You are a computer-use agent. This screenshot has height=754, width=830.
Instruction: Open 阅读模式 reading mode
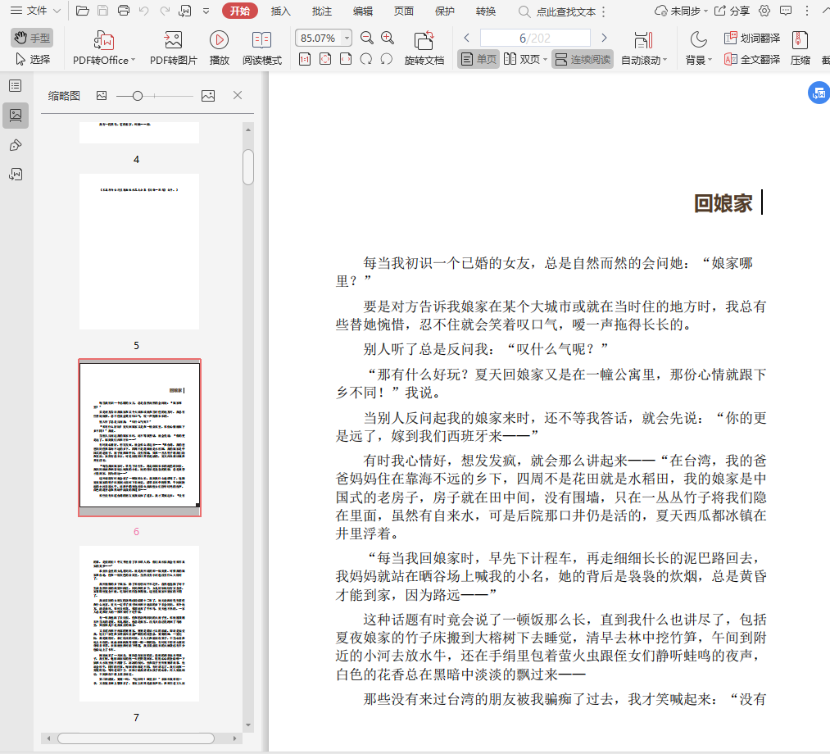pos(261,40)
